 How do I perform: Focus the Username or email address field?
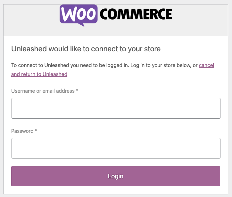116,108
